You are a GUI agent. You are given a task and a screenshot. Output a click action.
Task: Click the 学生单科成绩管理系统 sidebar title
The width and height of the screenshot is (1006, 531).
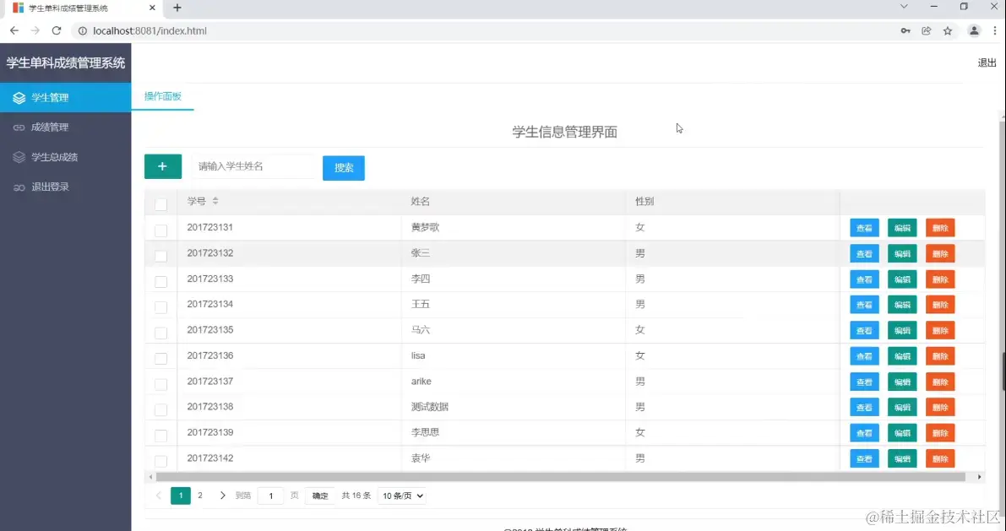click(65, 62)
